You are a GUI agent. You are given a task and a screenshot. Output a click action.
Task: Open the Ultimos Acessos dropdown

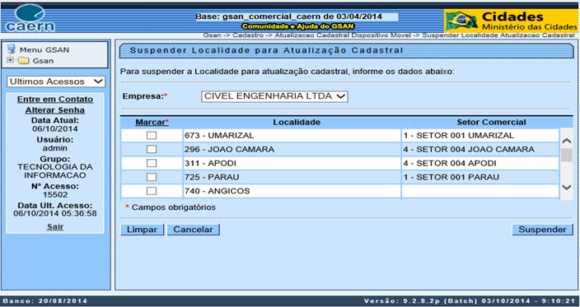point(56,81)
